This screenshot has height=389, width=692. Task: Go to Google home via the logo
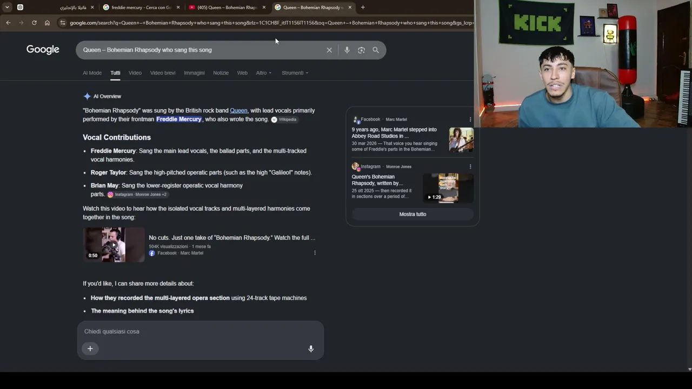point(43,50)
